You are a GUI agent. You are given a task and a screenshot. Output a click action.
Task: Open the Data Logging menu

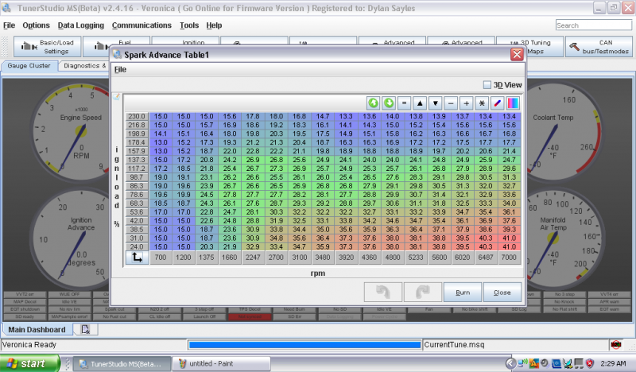click(80, 25)
